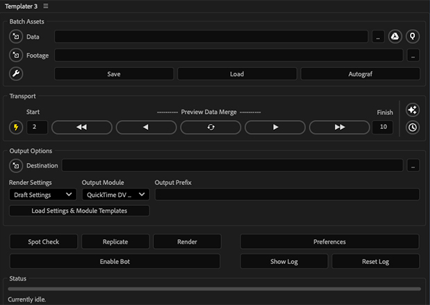Click the lightbulb icon beside Data
This screenshot has height=305, width=430.
pyautogui.click(x=413, y=37)
